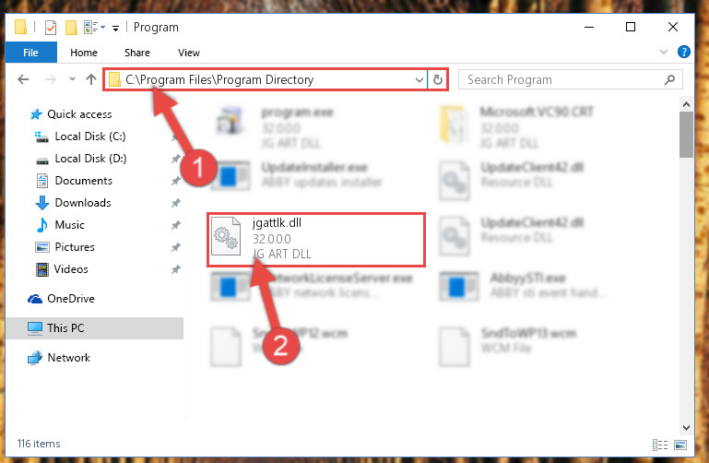
Task: Click the pin icon beside Pictures
Action: point(175,247)
